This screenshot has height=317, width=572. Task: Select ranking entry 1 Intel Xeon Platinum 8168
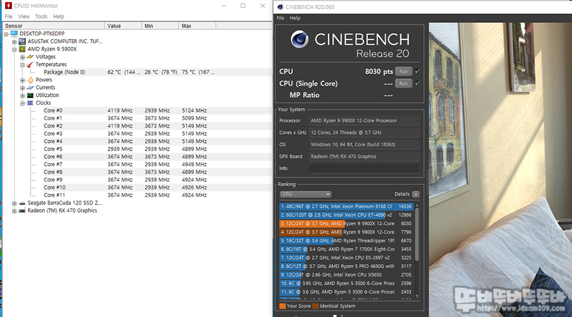pyautogui.click(x=346, y=206)
